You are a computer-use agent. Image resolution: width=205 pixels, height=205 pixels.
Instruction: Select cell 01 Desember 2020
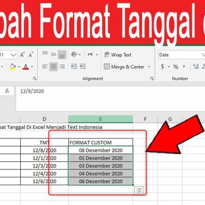click(101, 158)
